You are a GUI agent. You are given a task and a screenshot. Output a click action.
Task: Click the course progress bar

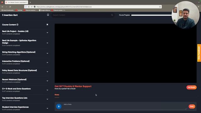tap(151, 15)
